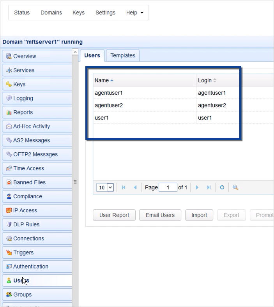
Task: Click the magnifier search icon in pagination bar
Action: pyautogui.click(x=235, y=187)
